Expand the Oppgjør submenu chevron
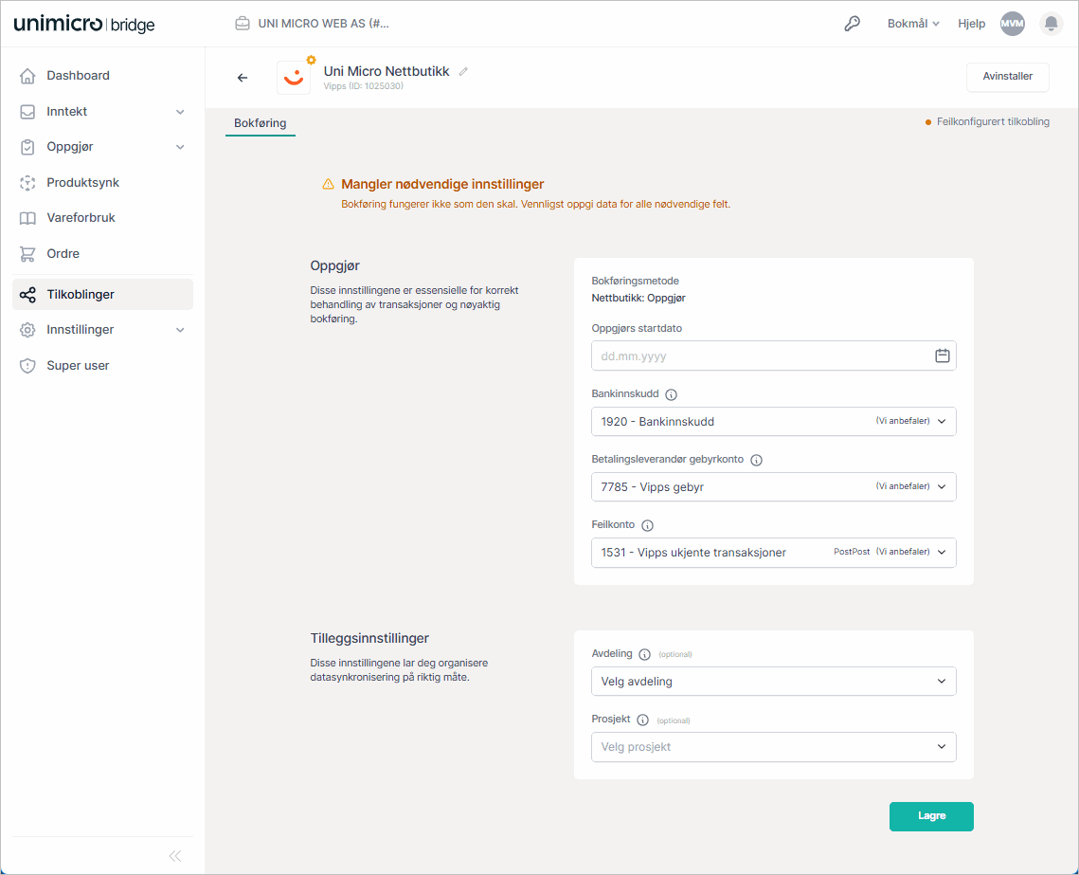Screen dimensions: 1079x875 click(x=180, y=147)
